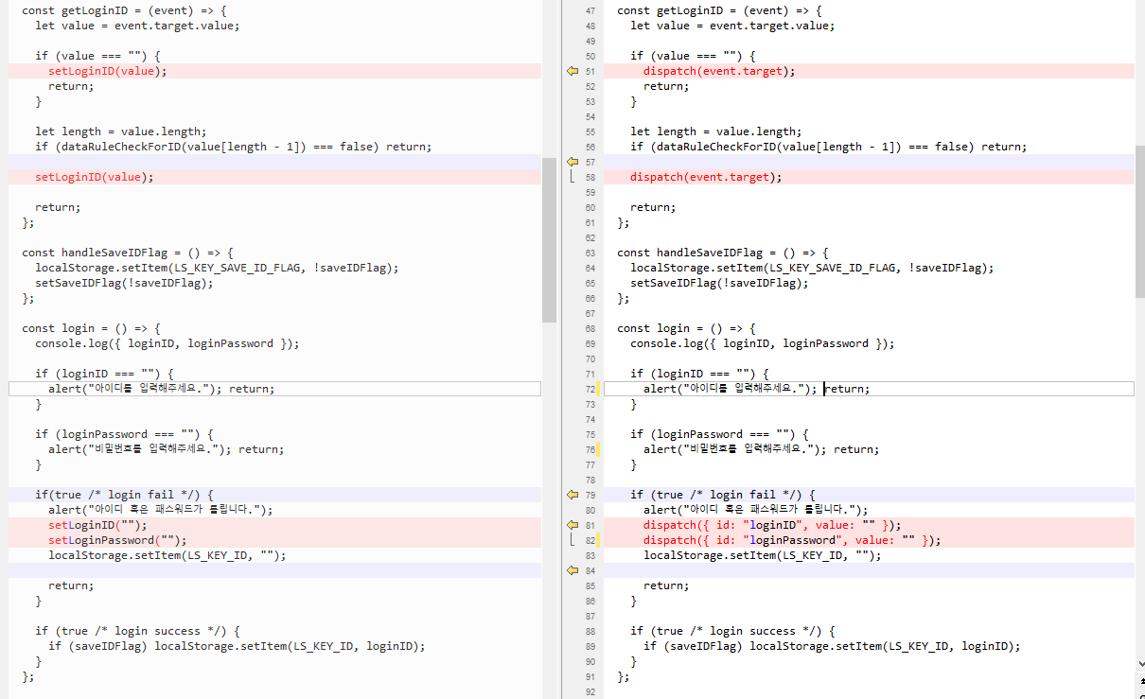Click 'dispatch(event.target);' on line 51
The image size is (1145, 699).
tap(719, 71)
